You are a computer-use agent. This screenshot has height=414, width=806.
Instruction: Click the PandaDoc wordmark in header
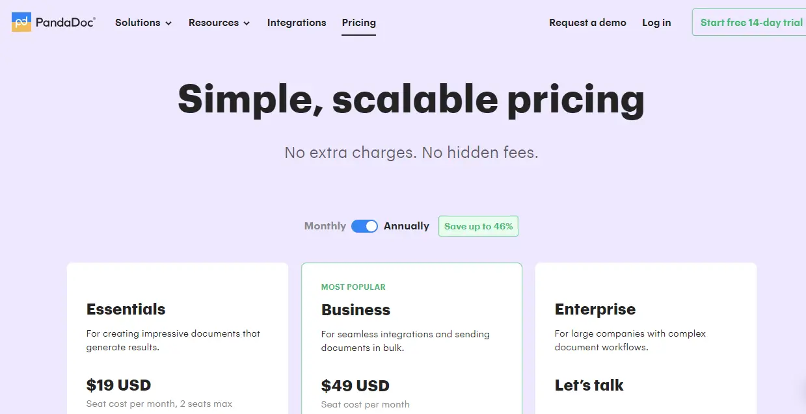coord(65,22)
